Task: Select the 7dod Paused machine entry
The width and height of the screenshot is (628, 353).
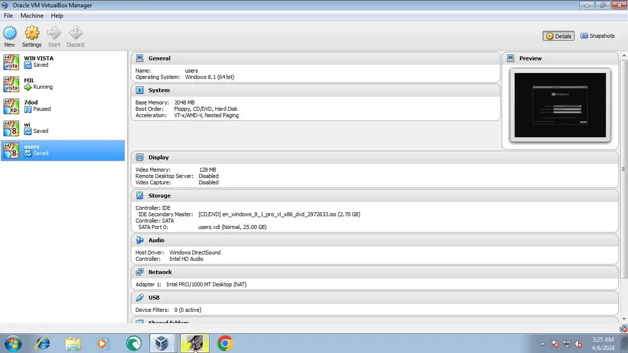Action: tap(63, 106)
